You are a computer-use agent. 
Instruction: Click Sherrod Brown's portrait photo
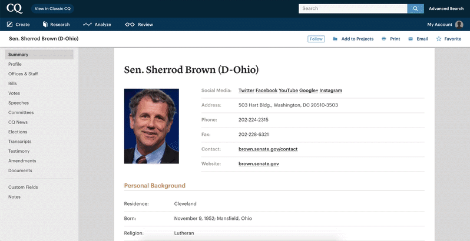tap(151, 126)
